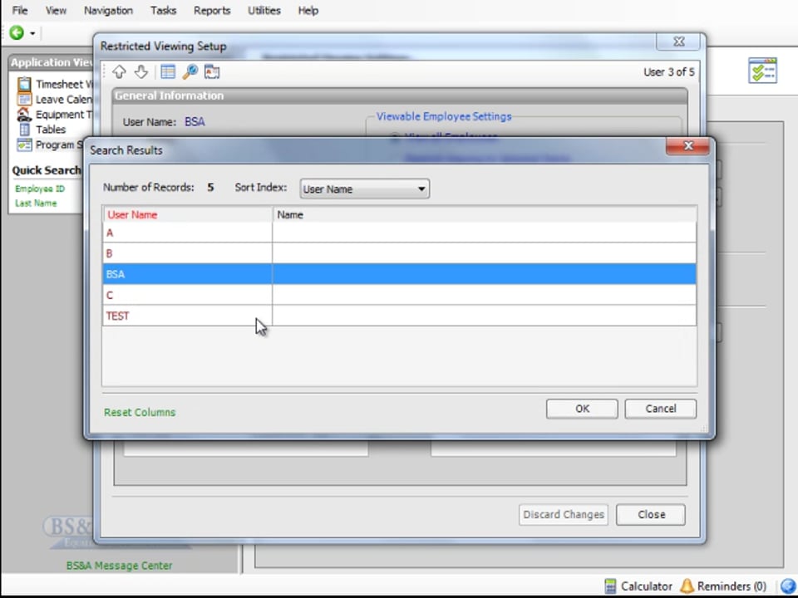
Task: Click the table list view icon
Action: click(168, 71)
